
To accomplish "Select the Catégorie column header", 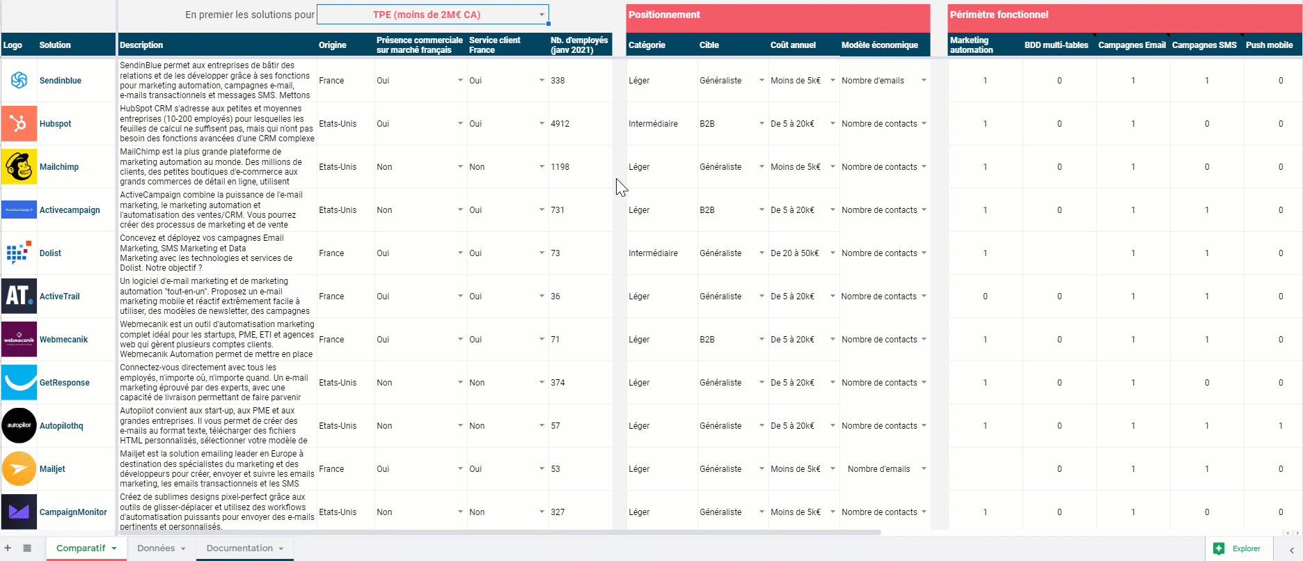I will click(x=662, y=45).
